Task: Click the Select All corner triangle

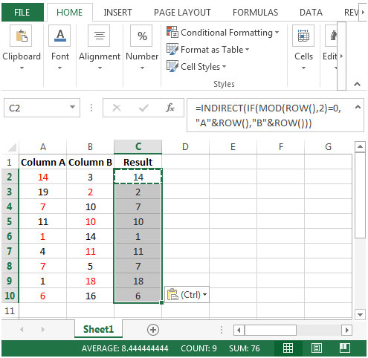Action: [12, 147]
